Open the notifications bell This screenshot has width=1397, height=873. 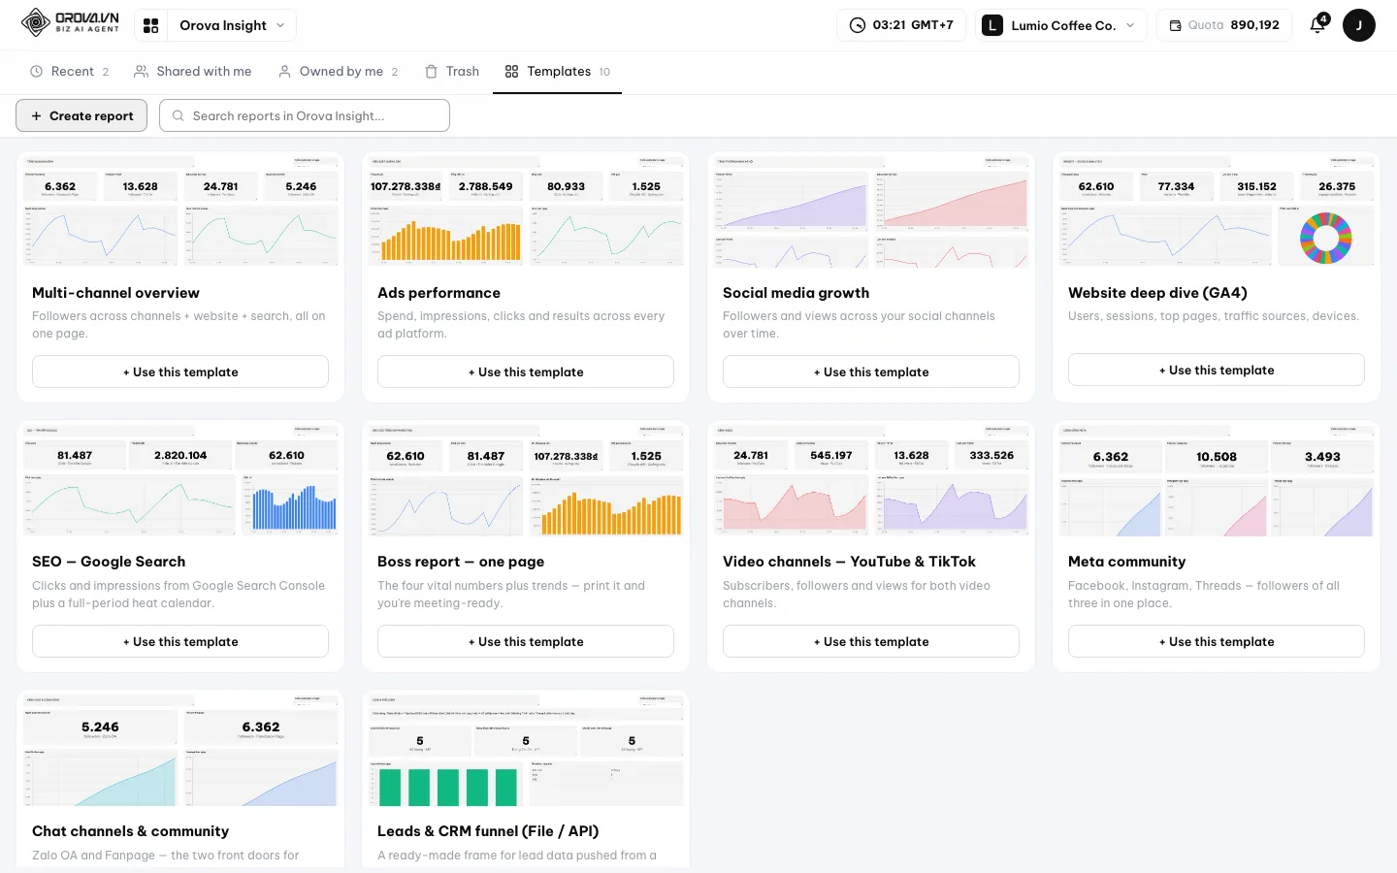coord(1317,25)
